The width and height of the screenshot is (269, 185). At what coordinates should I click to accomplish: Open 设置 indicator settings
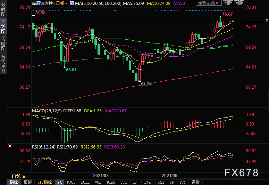(195, 182)
